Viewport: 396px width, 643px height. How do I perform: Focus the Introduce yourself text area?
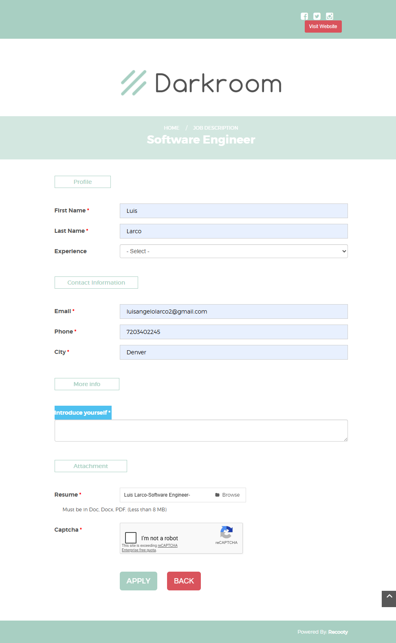pos(201,431)
